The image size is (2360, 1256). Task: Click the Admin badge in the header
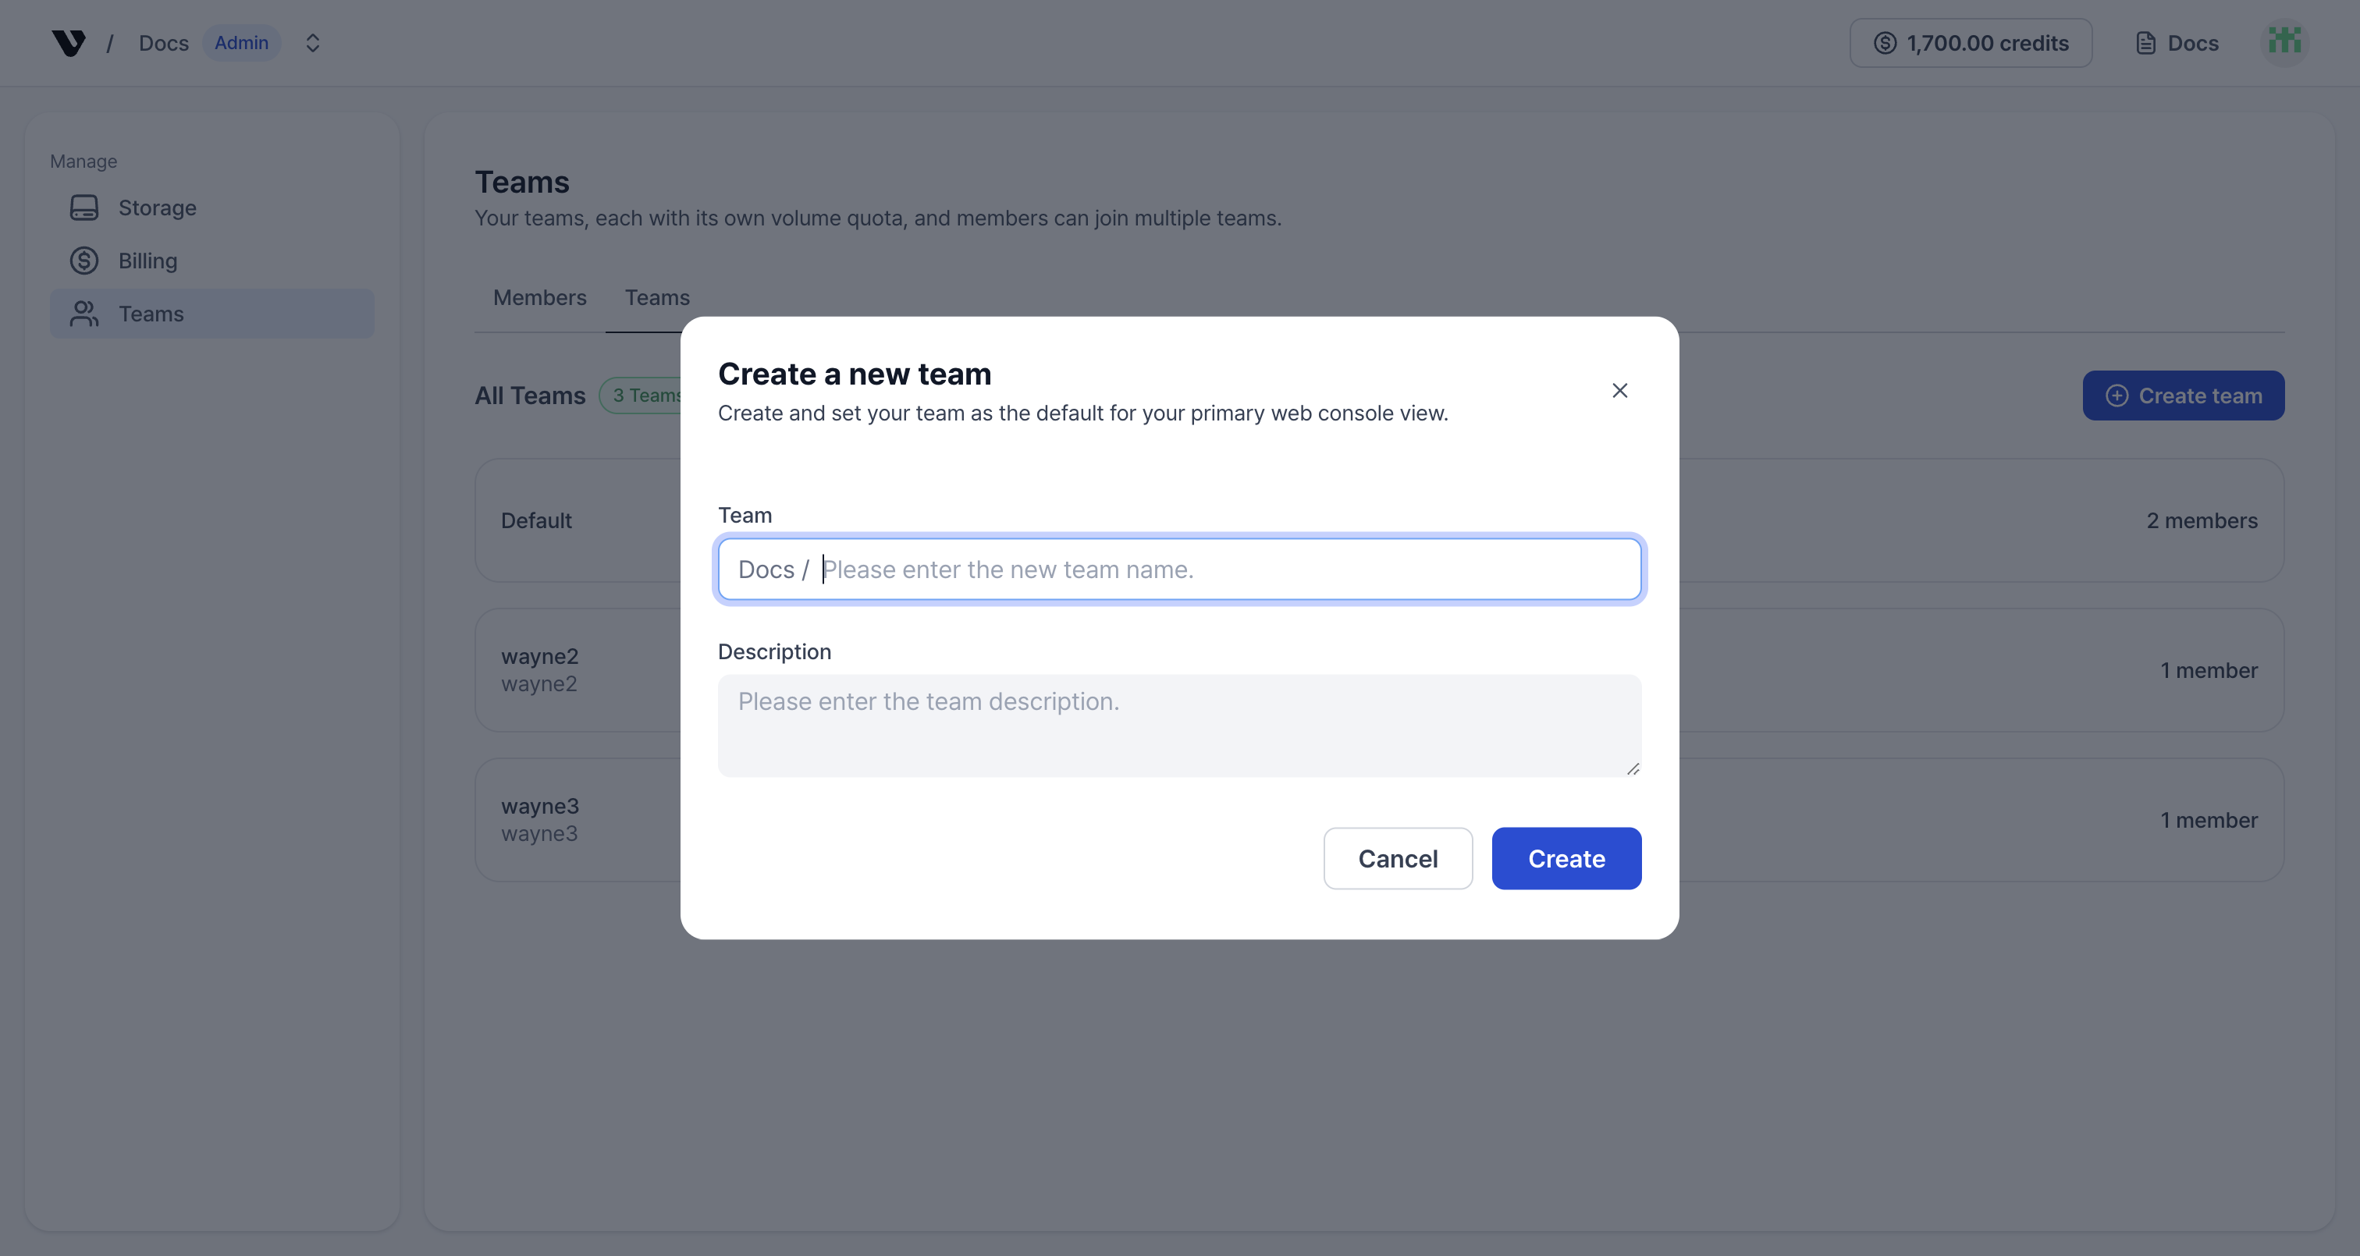(x=241, y=42)
